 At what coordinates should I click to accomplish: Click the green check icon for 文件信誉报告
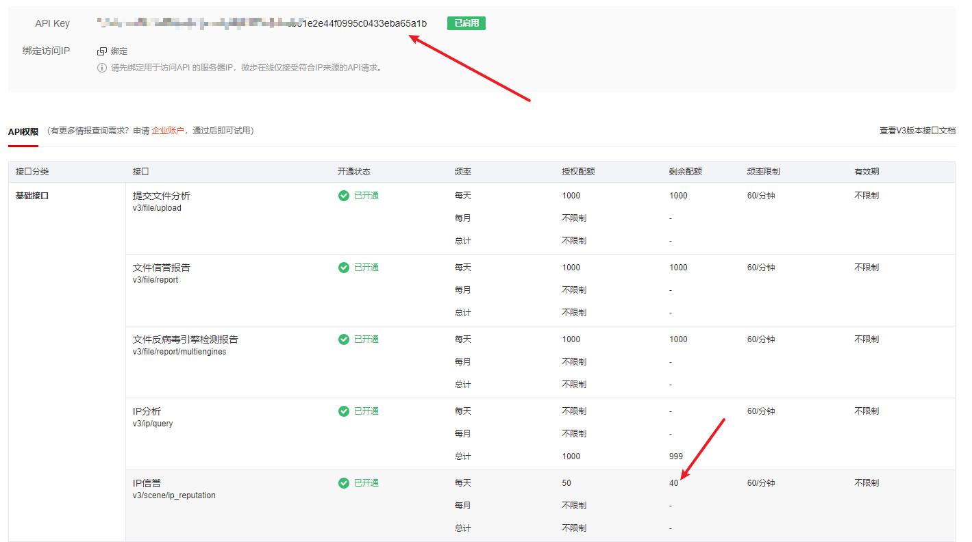(344, 268)
